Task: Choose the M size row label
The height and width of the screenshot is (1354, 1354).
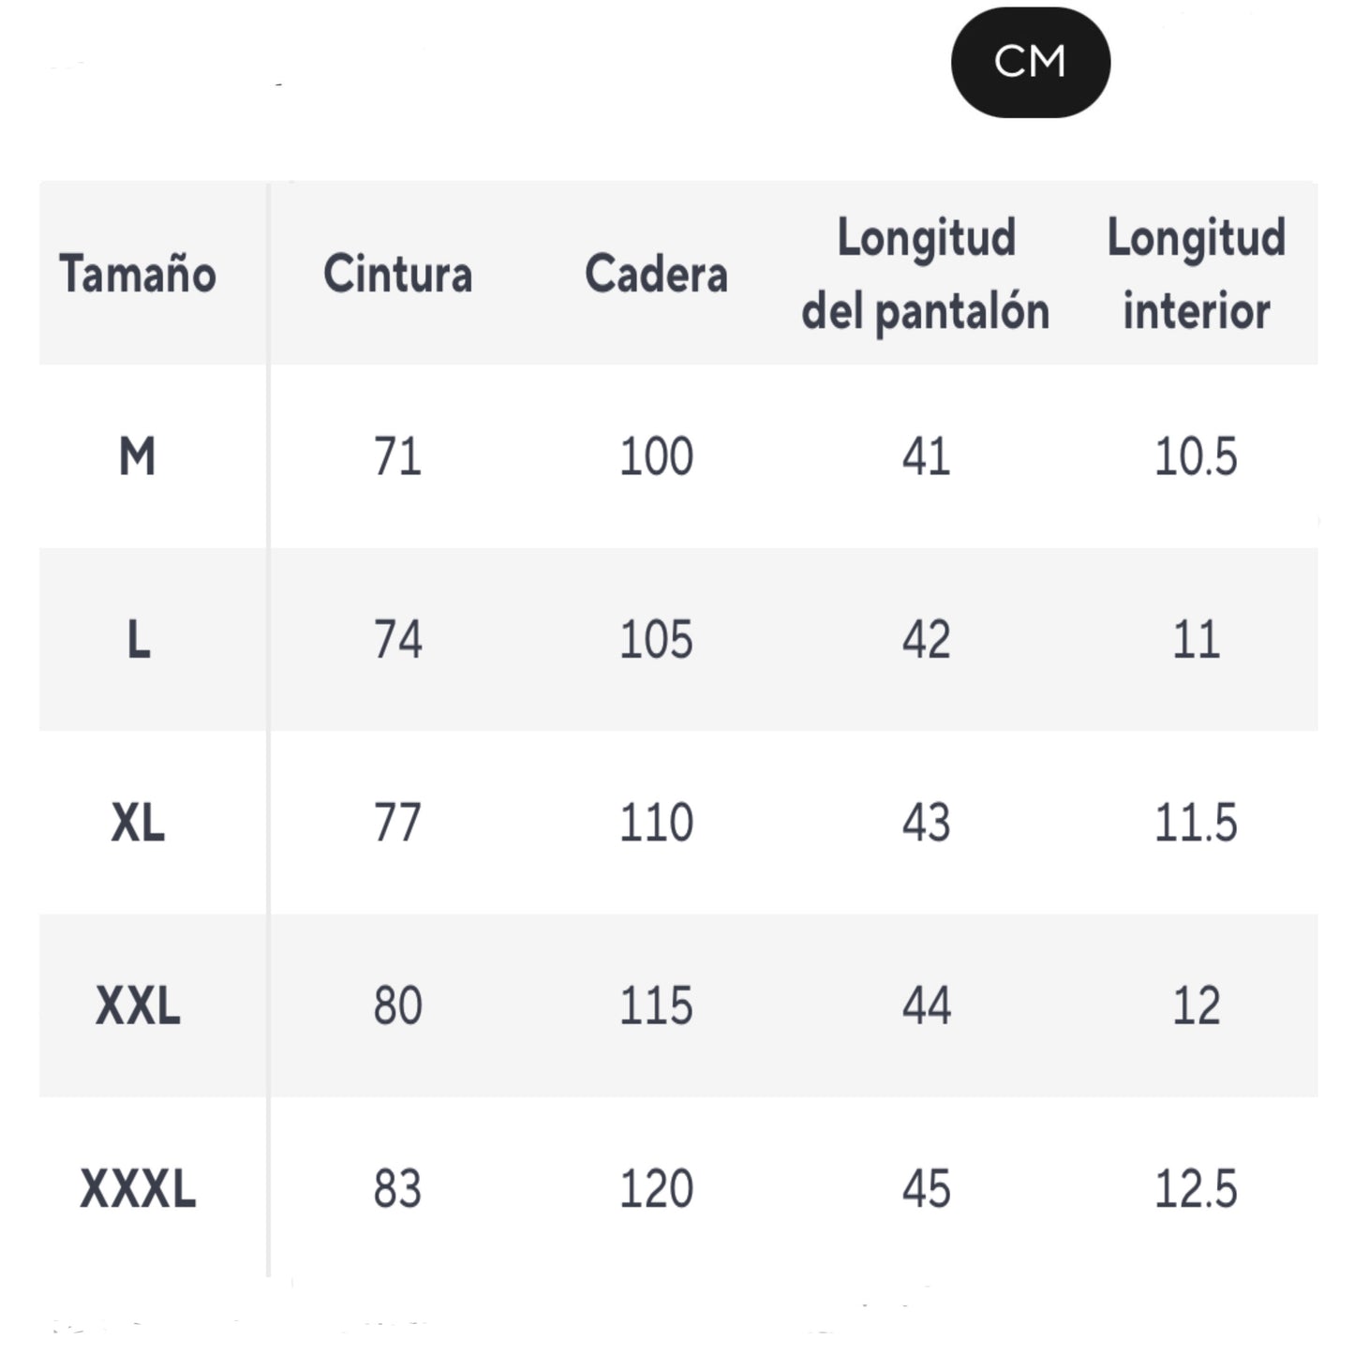Action: pyautogui.click(x=138, y=457)
